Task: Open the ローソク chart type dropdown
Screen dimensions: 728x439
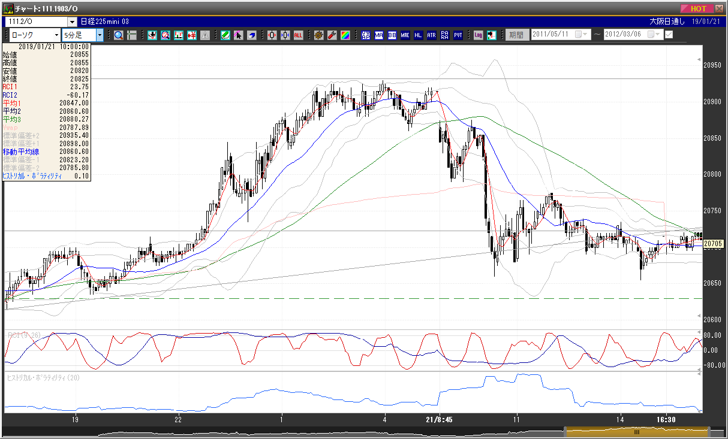Action: coord(35,35)
